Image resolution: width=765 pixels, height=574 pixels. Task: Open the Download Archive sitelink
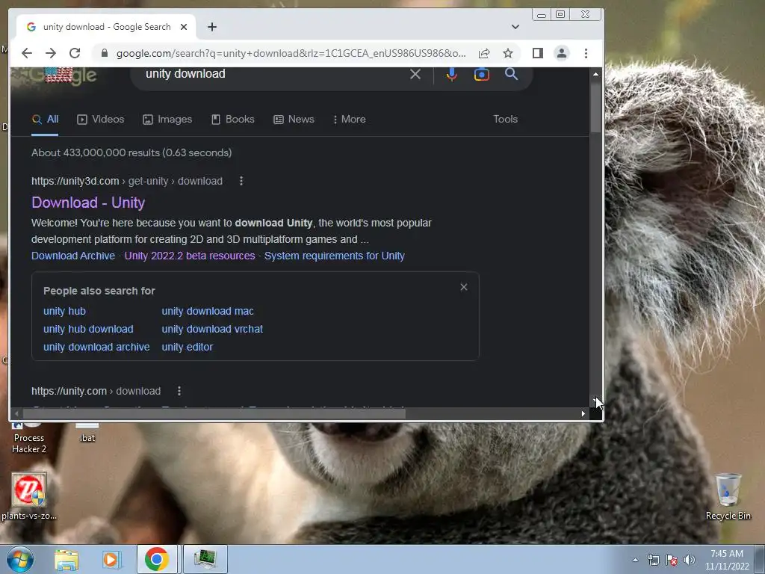click(x=73, y=256)
